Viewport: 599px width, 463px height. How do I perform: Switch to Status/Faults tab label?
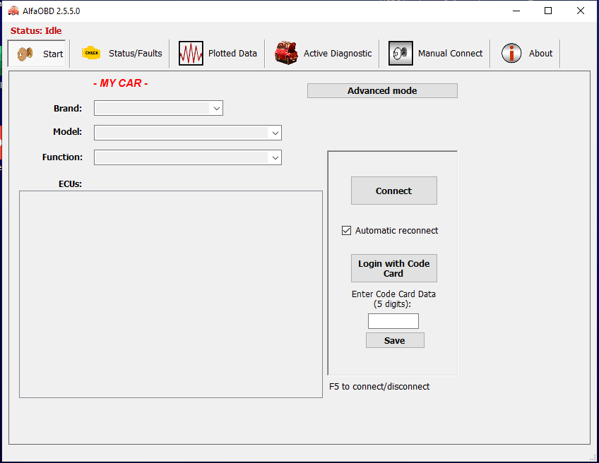pyautogui.click(x=135, y=54)
